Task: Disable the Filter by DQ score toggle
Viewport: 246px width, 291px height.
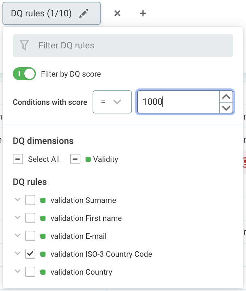Action: point(24,73)
